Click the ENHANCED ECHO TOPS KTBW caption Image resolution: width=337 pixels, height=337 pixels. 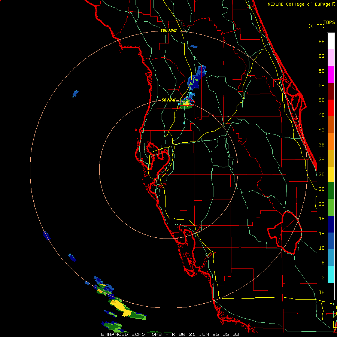point(170,334)
